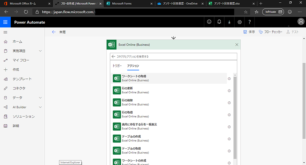Click the back arrow in connector search box
This screenshot has width=306, height=165.
[x=113, y=57]
